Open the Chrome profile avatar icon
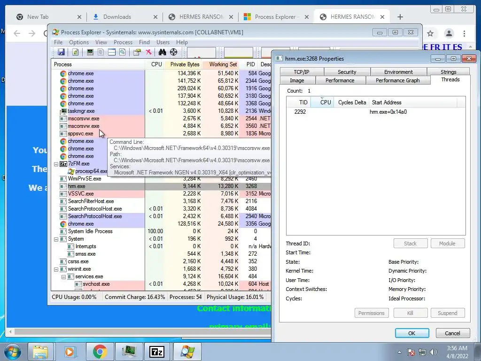 (x=449, y=33)
